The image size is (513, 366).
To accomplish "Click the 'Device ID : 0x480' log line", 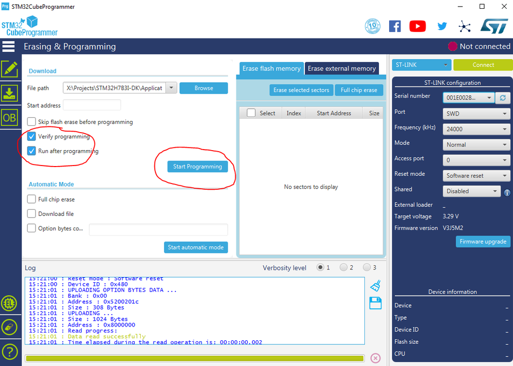I will [x=78, y=284].
